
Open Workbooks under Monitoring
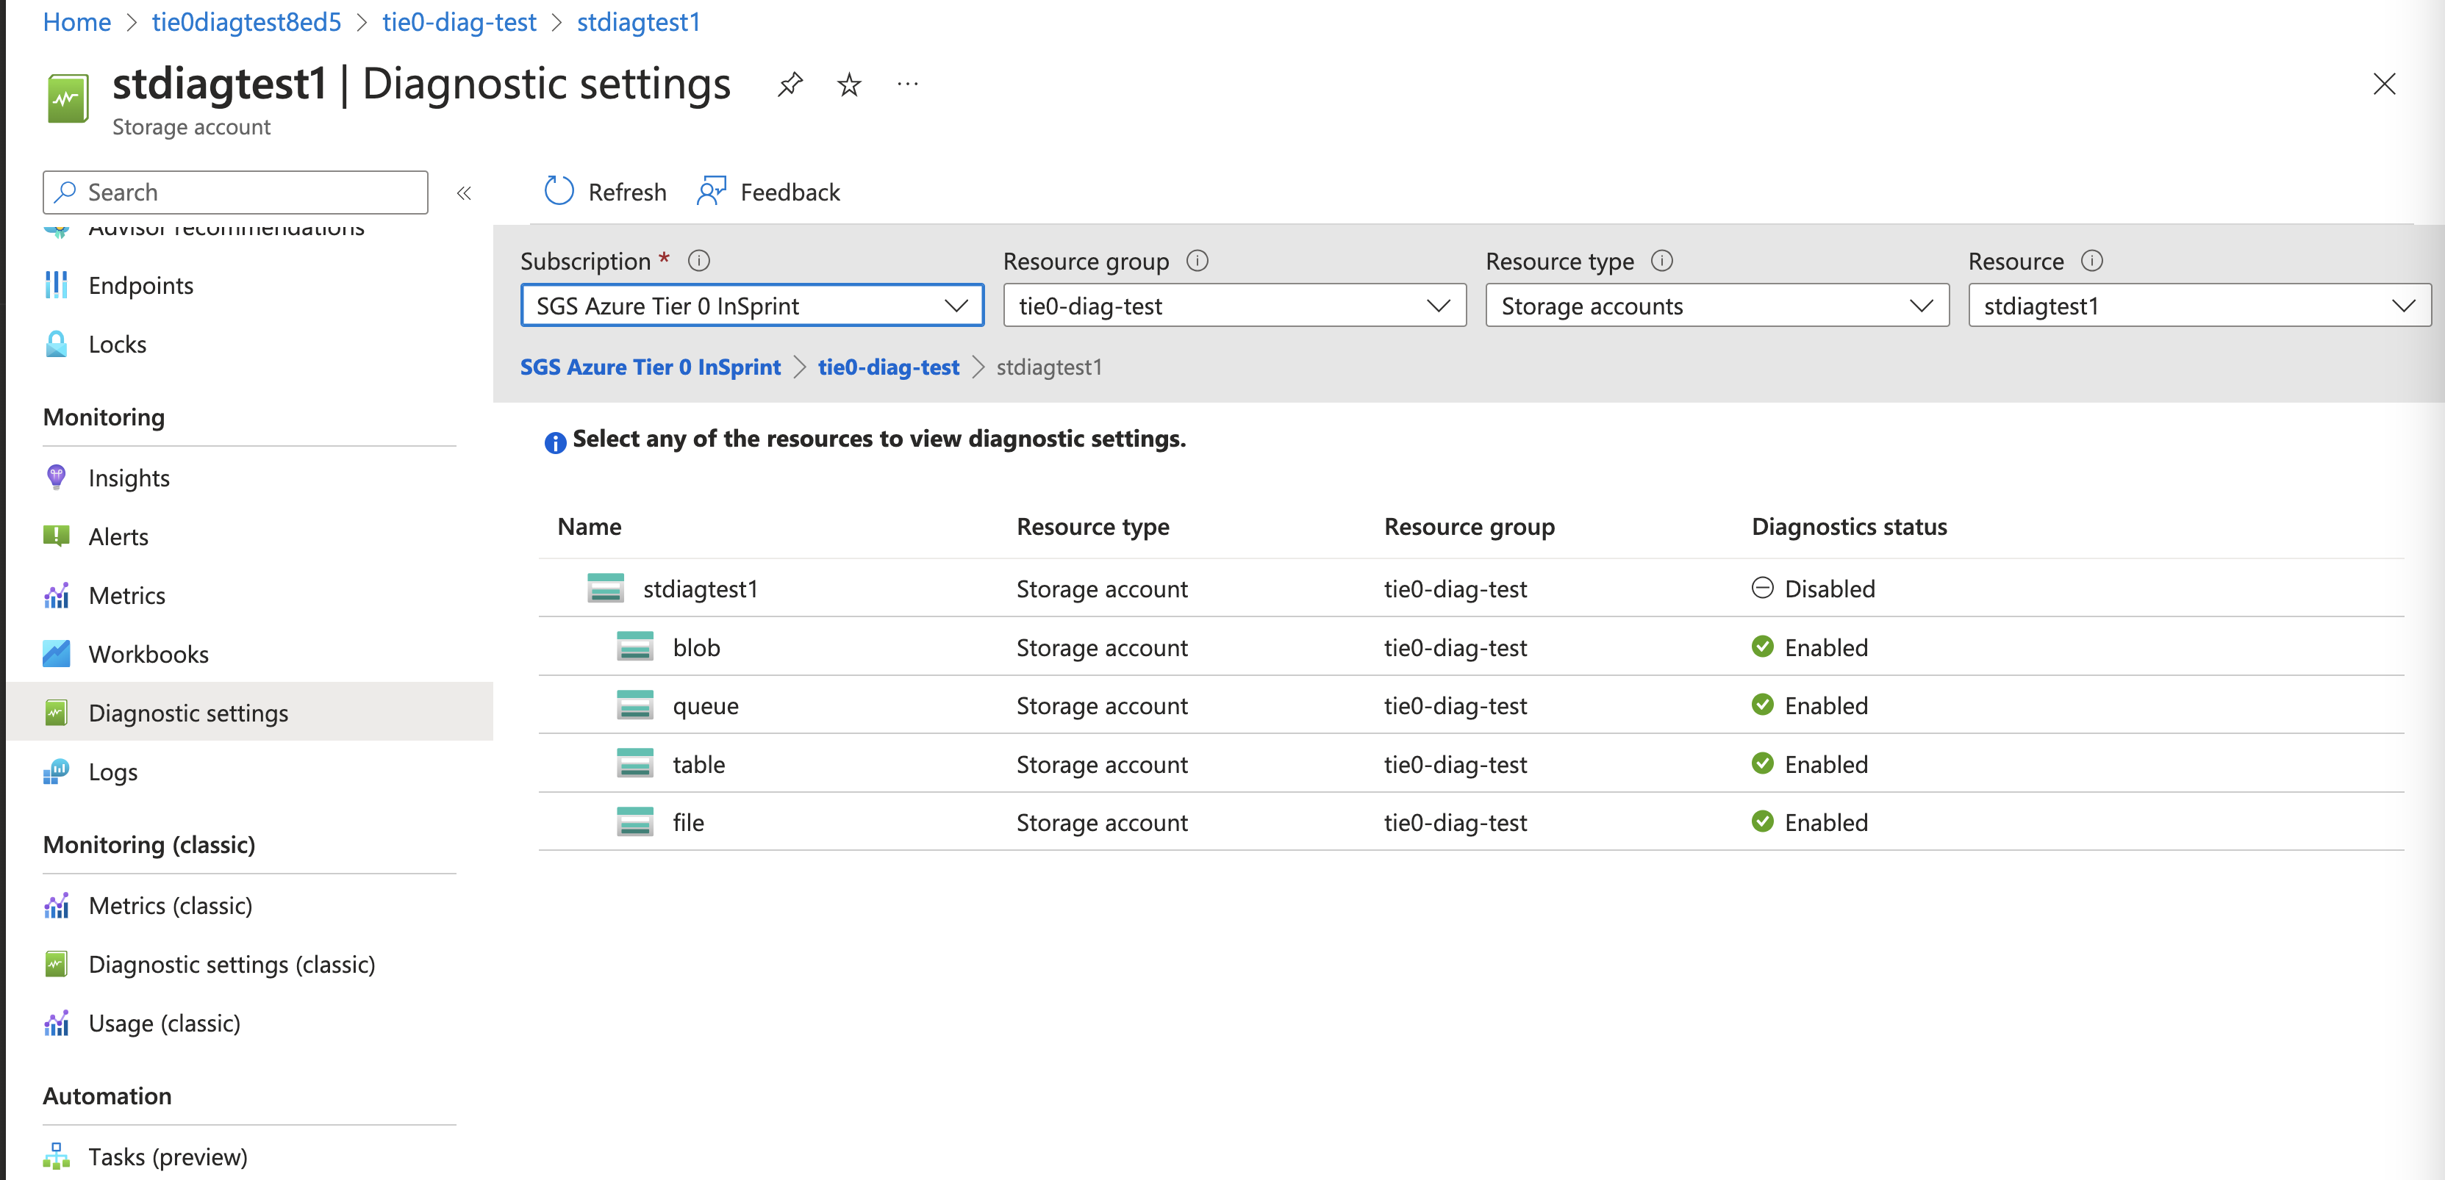coord(149,655)
